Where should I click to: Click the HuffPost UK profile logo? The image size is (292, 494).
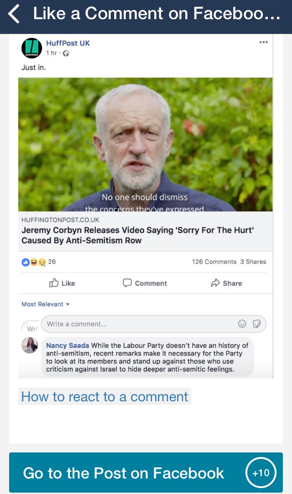[31, 48]
